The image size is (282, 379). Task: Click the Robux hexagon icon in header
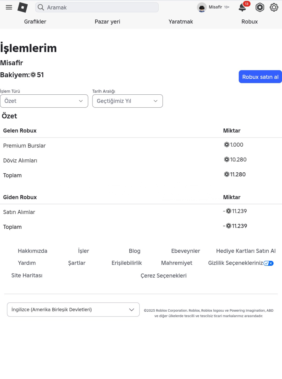[x=260, y=7]
